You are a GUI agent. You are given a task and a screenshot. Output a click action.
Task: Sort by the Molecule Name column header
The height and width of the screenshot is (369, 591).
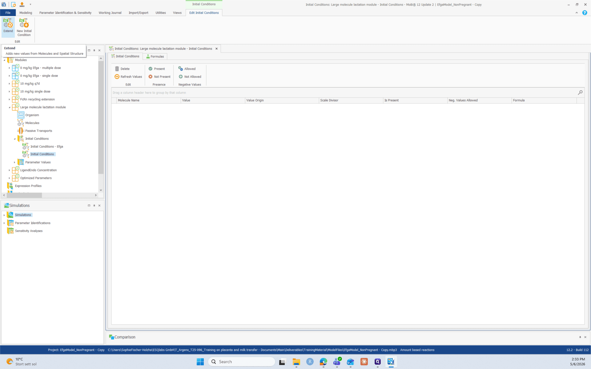click(x=148, y=100)
